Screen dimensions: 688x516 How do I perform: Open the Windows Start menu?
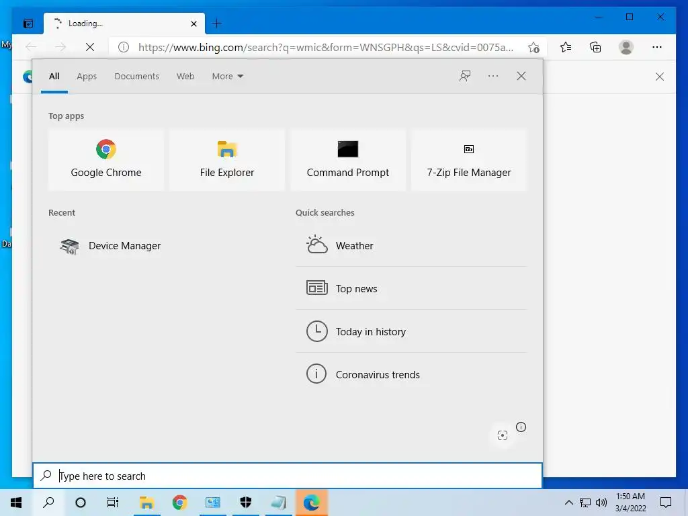tap(16, 503)
